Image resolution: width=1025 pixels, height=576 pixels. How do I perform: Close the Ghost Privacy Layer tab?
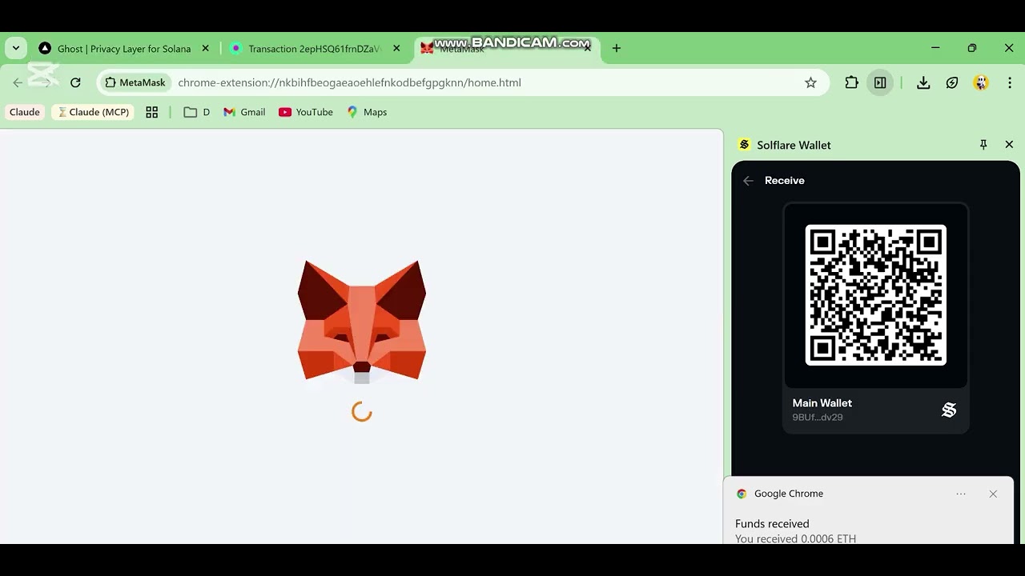coord(205,49)
